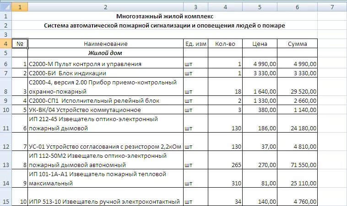This screenshot has width=347, height=206.
Task: Click sum cell 3 330,00 in Сумма column
Action: click(x=297, y=73)
